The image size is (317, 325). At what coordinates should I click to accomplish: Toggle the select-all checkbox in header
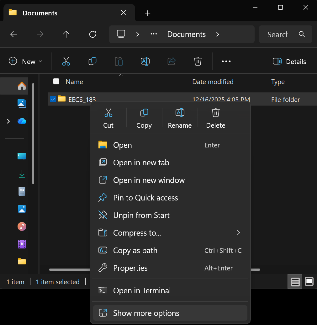(56, 81)
